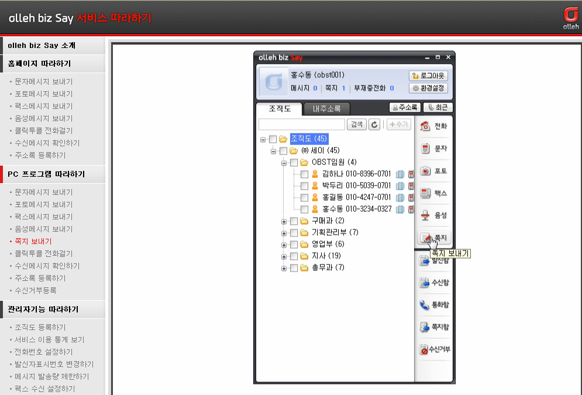Click the +추가 add button
Viewport: 582px width, 395px height.
coord(399,125)
